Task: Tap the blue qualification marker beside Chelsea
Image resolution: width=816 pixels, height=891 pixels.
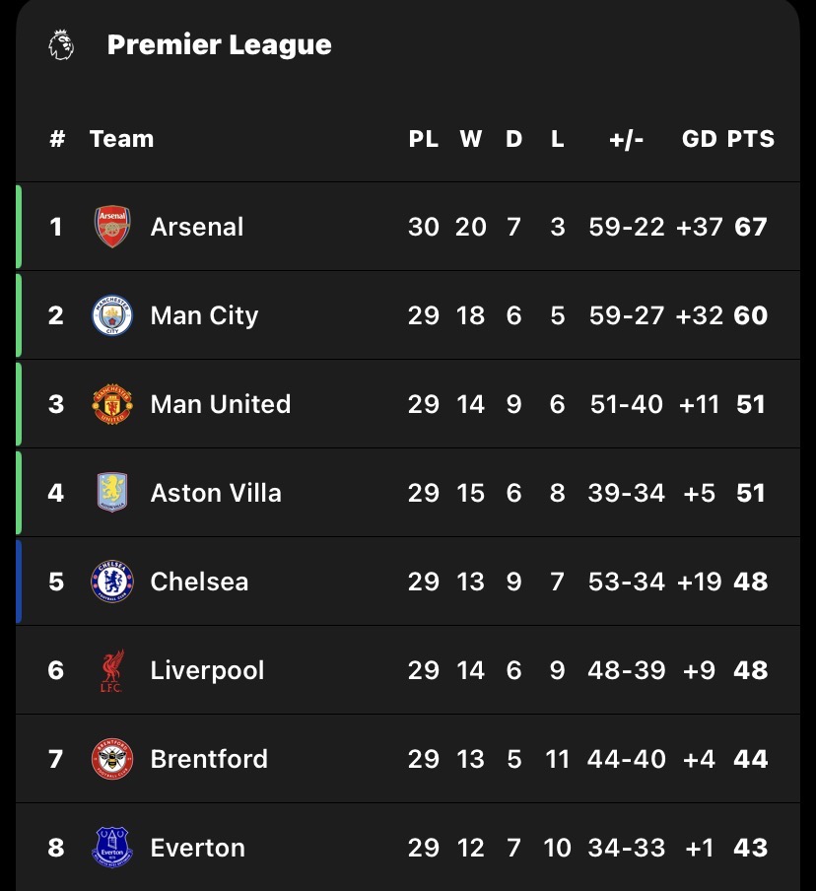Action: pyautogui.click(x=19, y=582)
